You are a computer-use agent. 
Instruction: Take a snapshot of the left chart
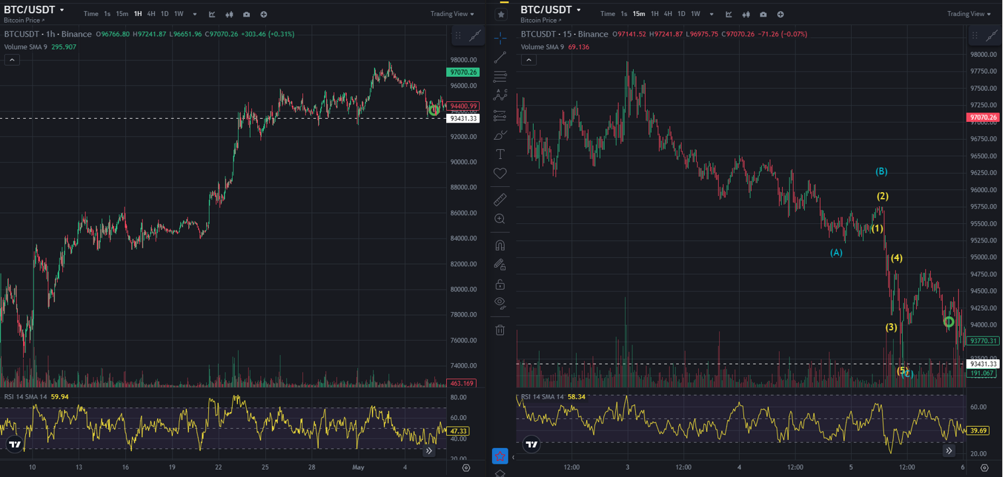[247, 14]
